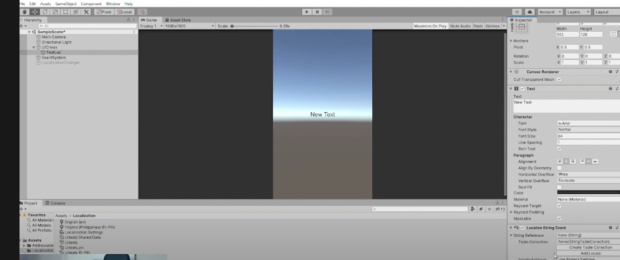Toggle hidden packages visibility count icon
Screen dimensions: 620x260
click(500, 209)
